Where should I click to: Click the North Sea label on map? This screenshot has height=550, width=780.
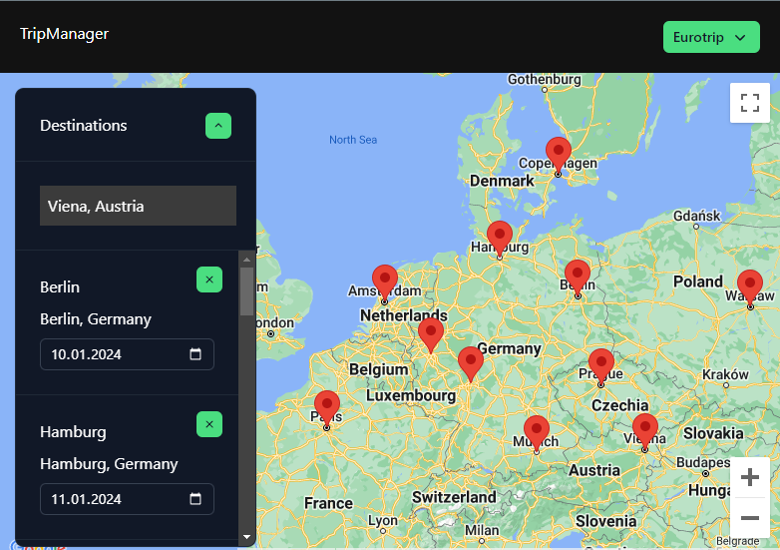[x=353, y=140]
